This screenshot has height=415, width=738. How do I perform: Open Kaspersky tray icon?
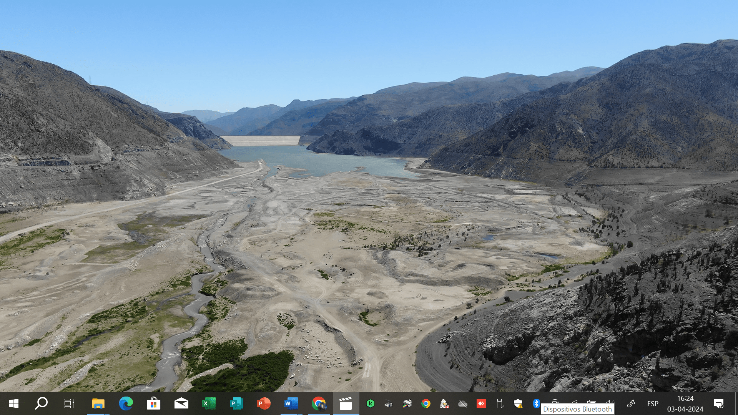[371, 403]
